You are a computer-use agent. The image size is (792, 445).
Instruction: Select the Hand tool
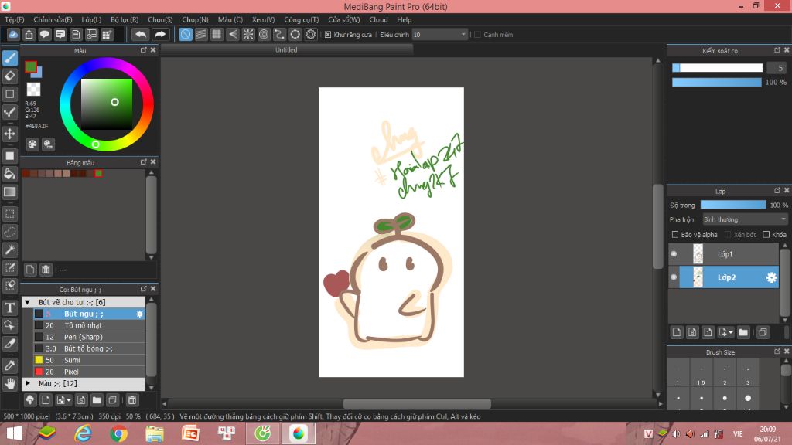[x=9, y=383]
